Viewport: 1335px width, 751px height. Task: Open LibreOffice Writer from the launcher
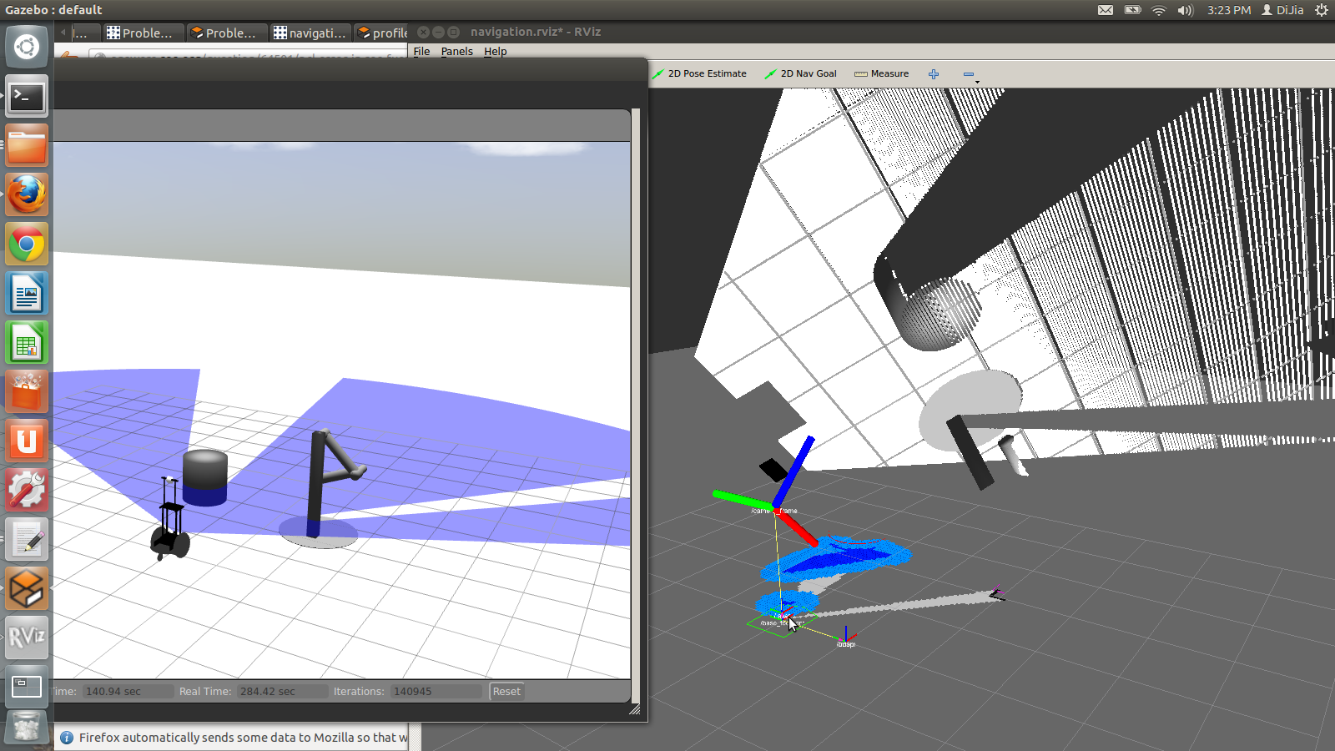click(27, 294)
